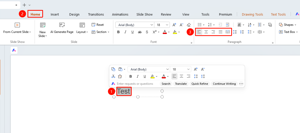Open the floating toolbar font size dropdown

point(189,69)
